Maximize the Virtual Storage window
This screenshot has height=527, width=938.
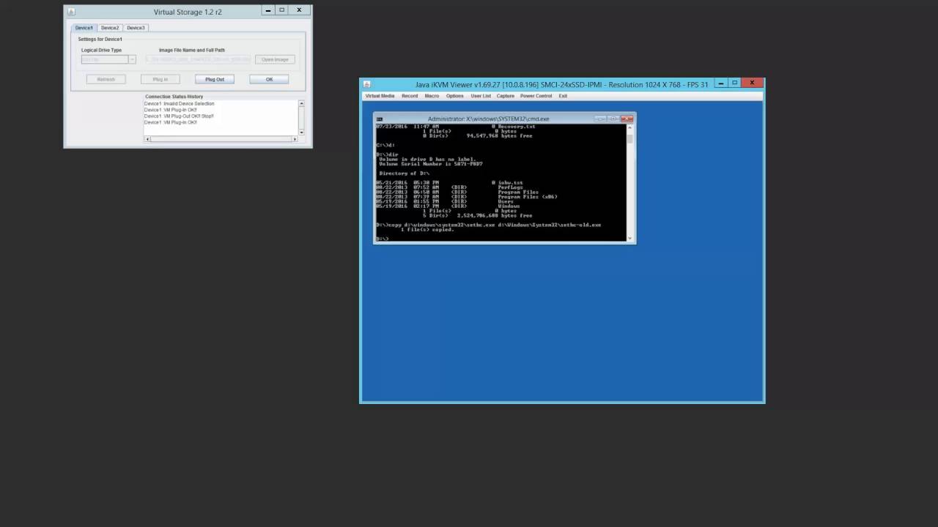tap(282, 10)
